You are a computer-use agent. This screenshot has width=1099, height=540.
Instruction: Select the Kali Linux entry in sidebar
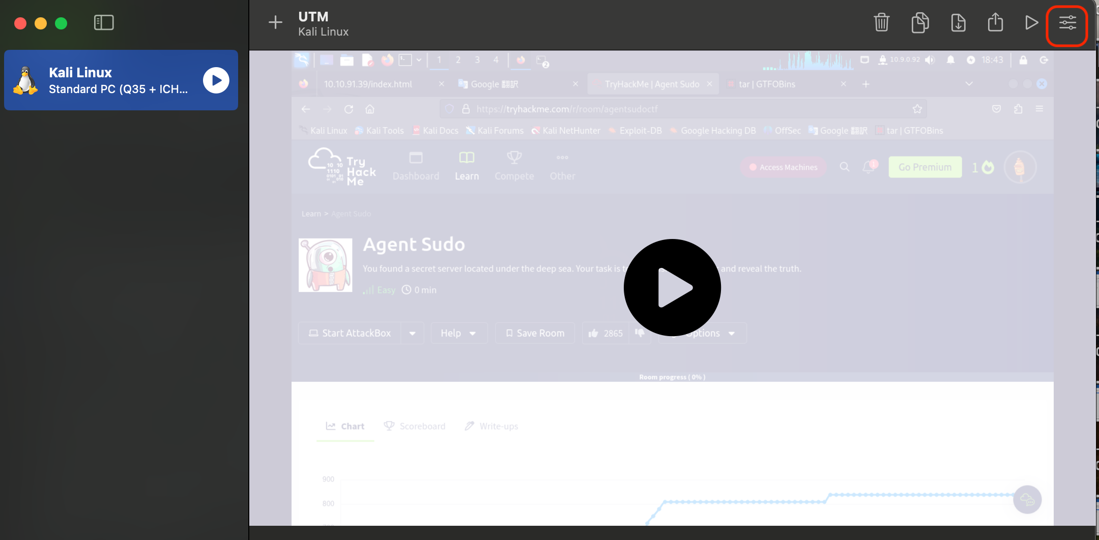click(121, 80)
